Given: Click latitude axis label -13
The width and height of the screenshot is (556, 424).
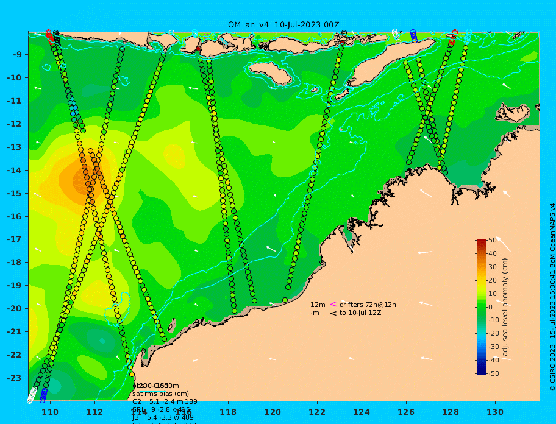Looking at the screenshot, I should tap(15, 147).
